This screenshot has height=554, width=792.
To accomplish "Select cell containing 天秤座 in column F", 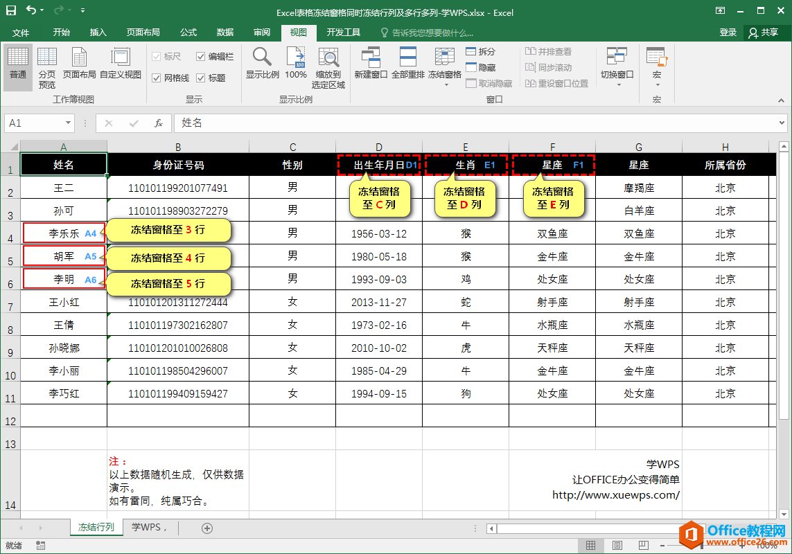I will pyautogui.click(x=552, y=348).
